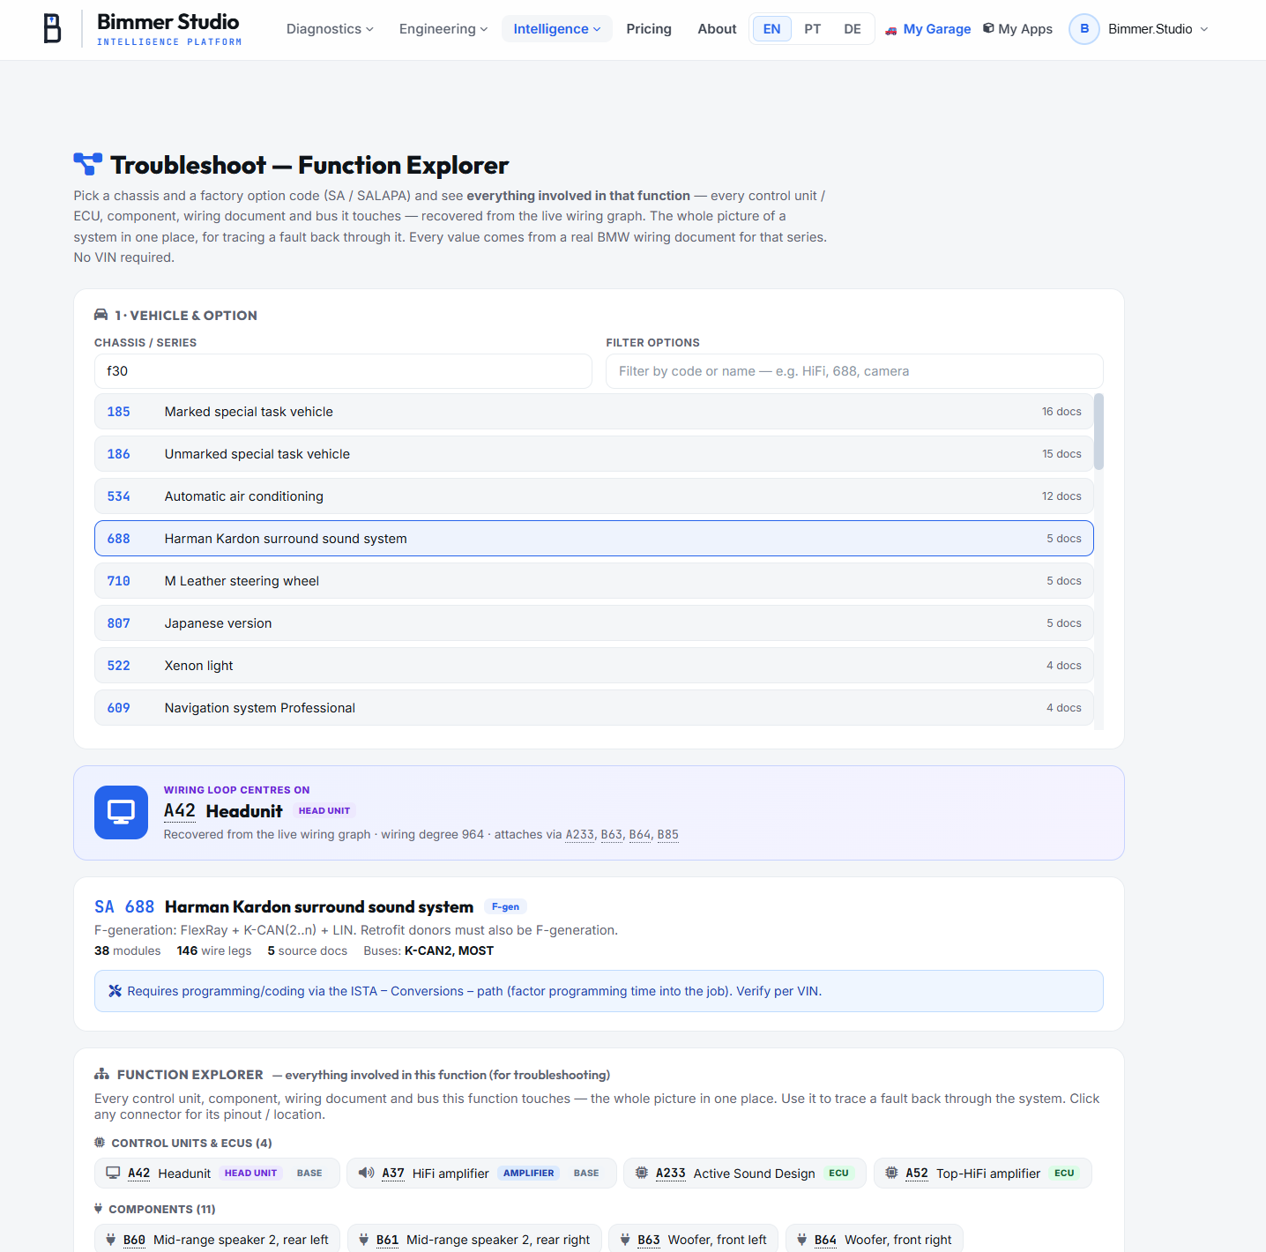1266x1252 pixels.
Task: Click the box icon beside My Apps
Action: (x=988, y=28)
